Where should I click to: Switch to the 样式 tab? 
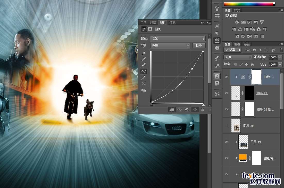tap(237, 10)
